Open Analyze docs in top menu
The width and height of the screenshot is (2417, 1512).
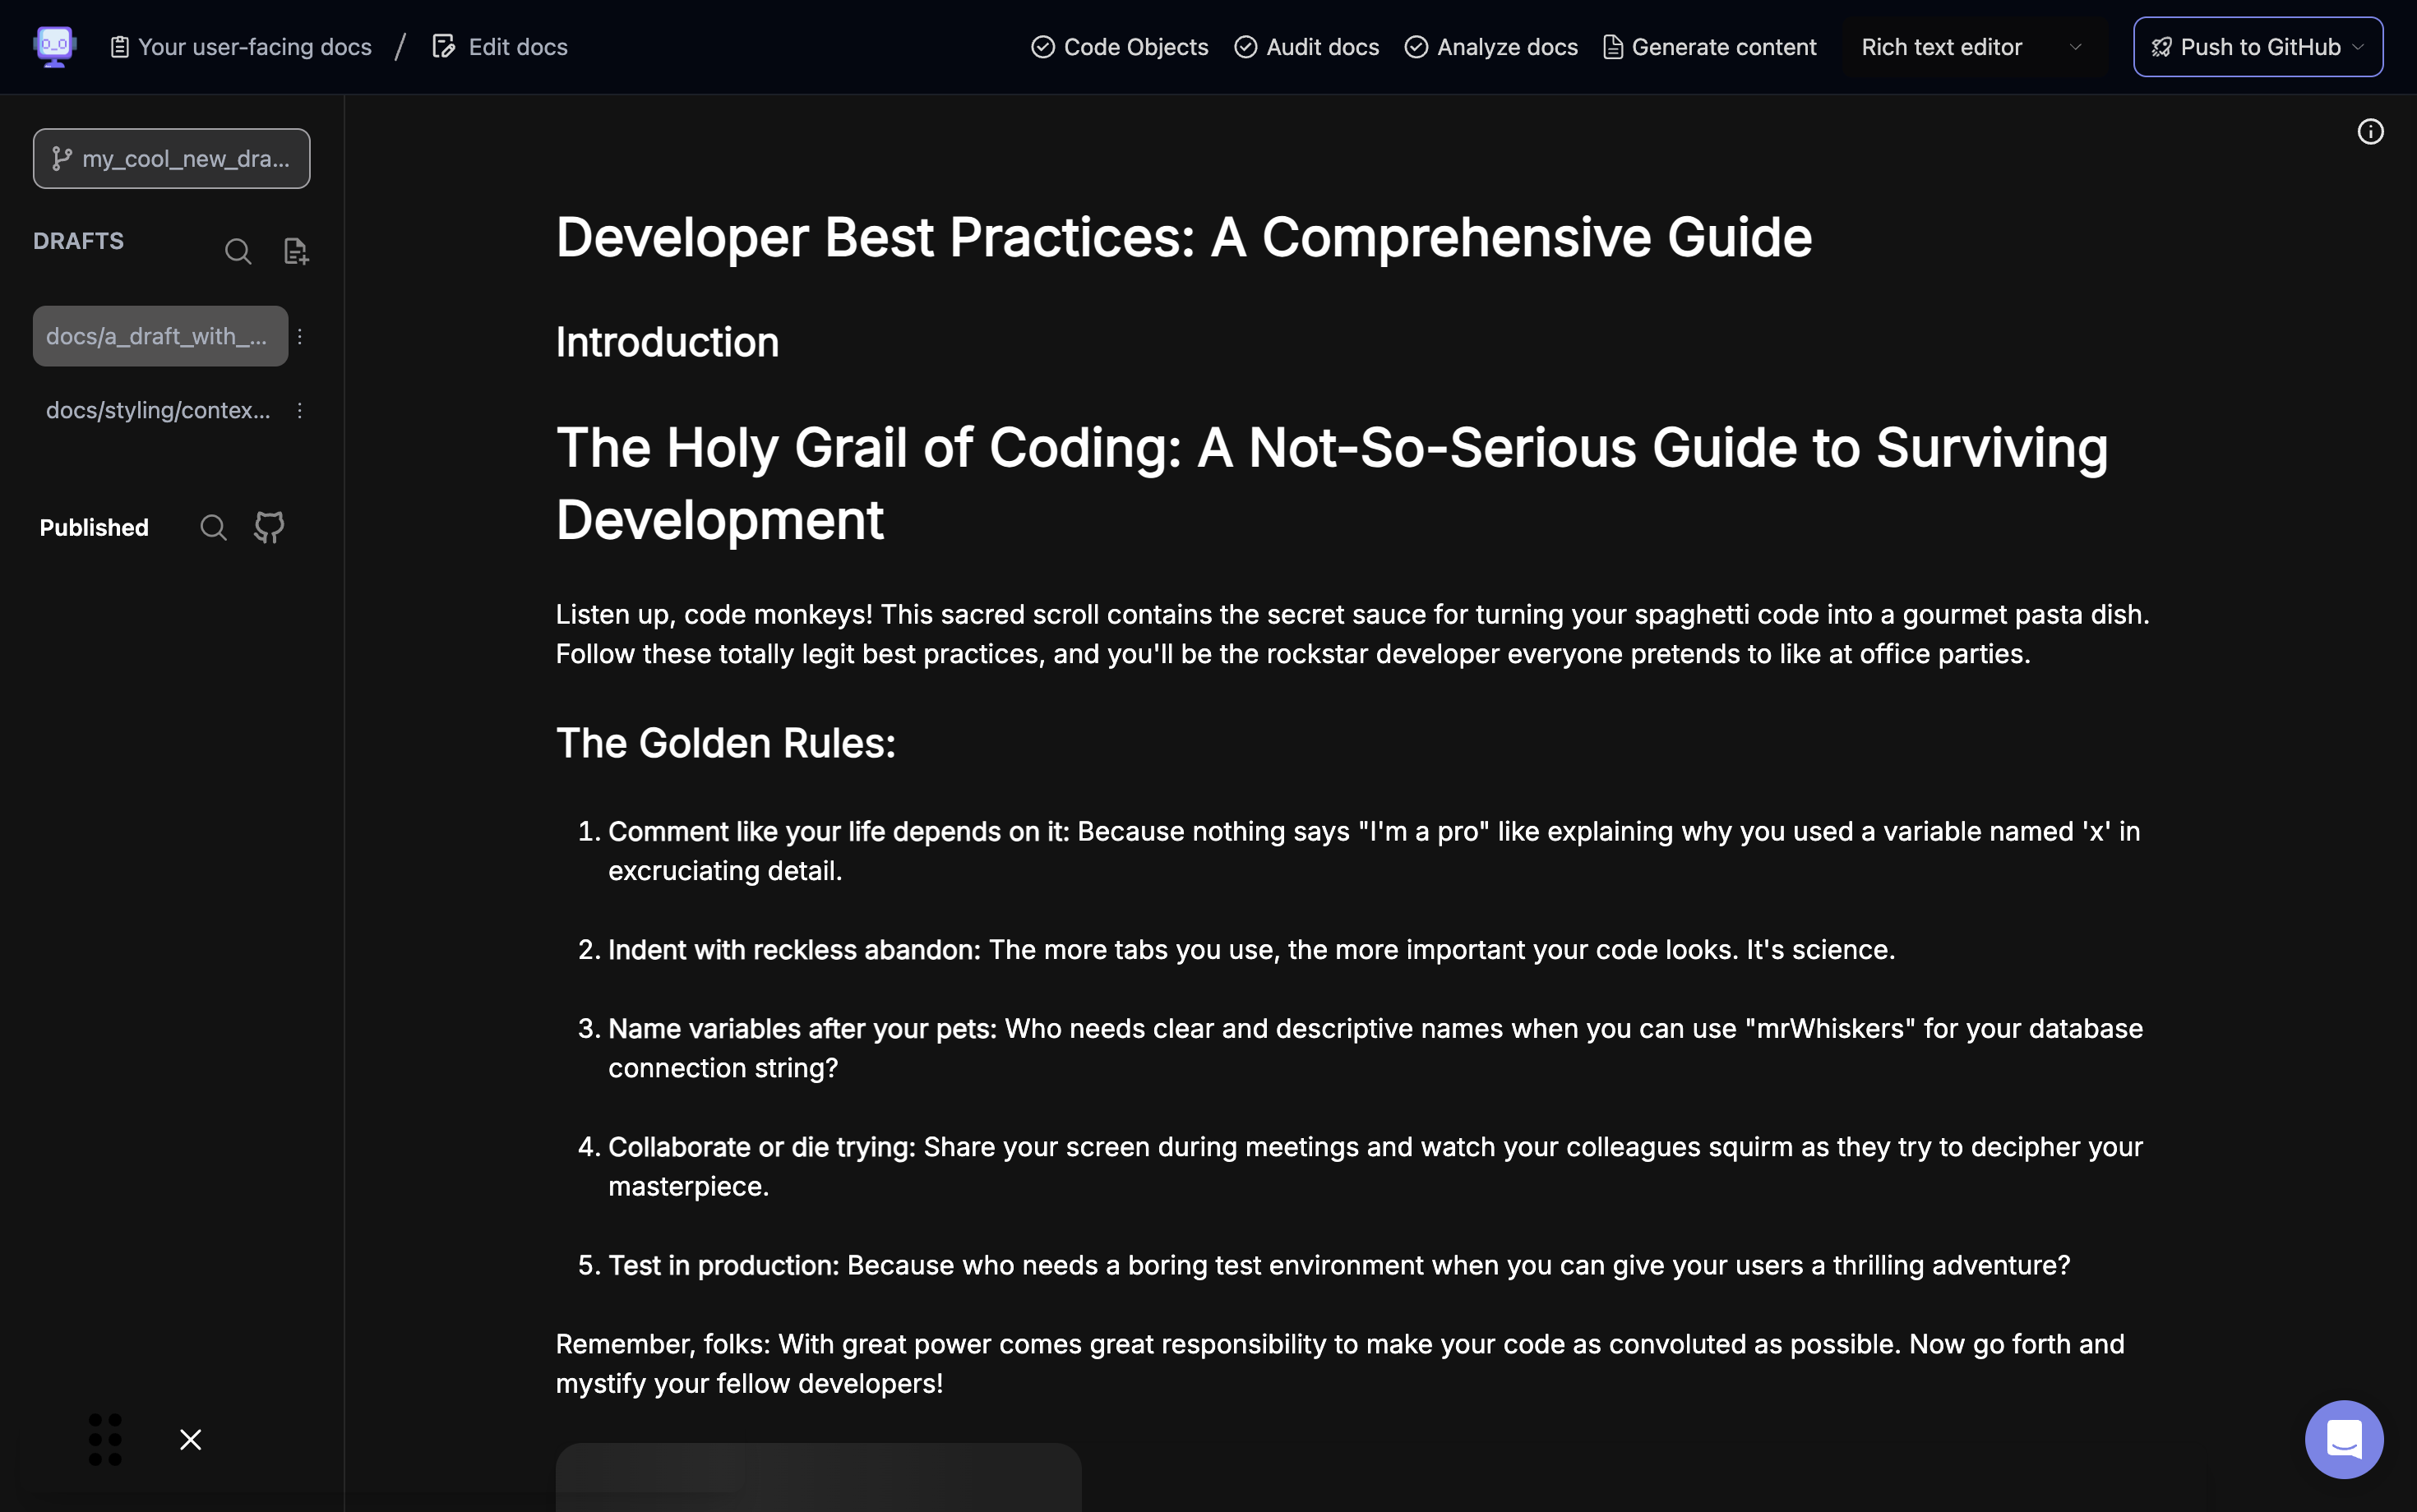click(x=1490, y=47)
